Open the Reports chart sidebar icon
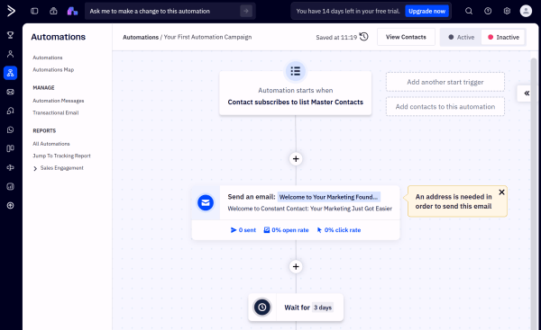 [x=10, y=186]
